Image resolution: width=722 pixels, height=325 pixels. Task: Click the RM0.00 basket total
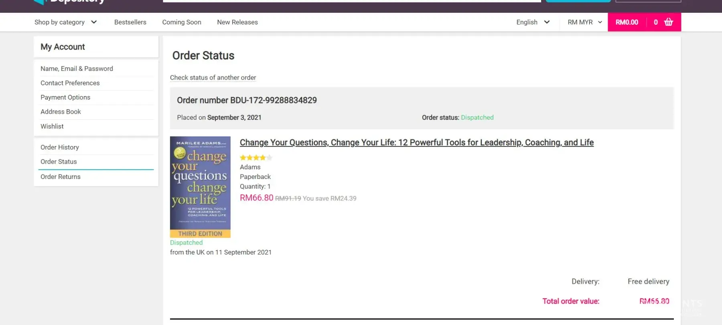[x=627, y=22]
